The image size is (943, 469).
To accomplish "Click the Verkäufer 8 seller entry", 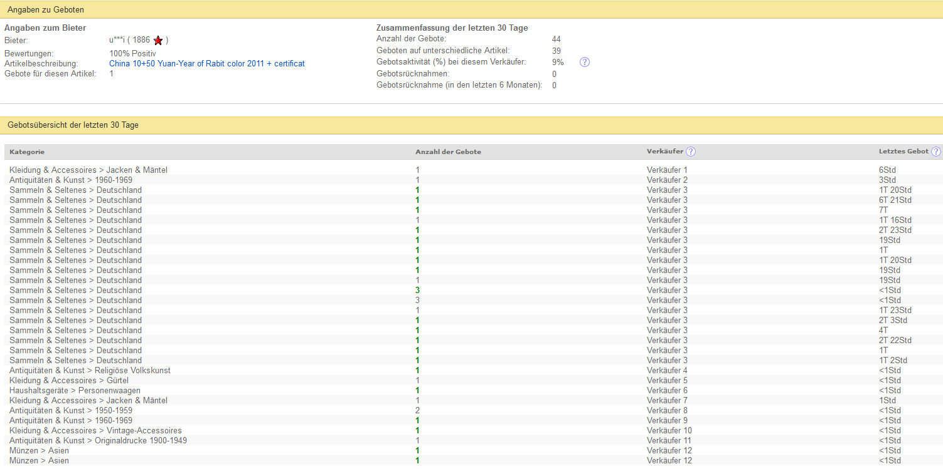I will coord(667,411).
